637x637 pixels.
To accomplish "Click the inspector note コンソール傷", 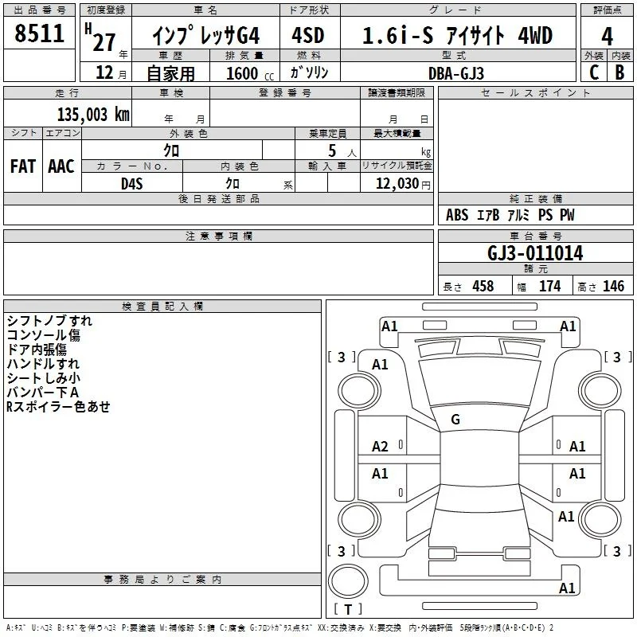I will tap(44, 335).
